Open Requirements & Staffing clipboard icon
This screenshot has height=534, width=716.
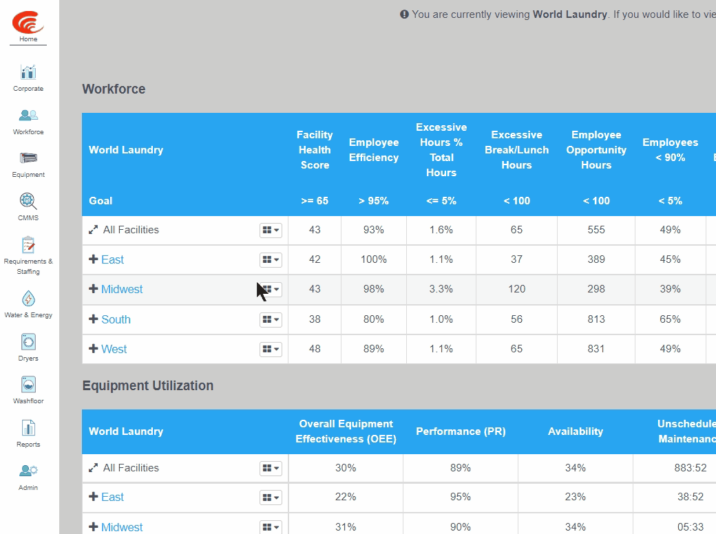click(x=28, y=245)
